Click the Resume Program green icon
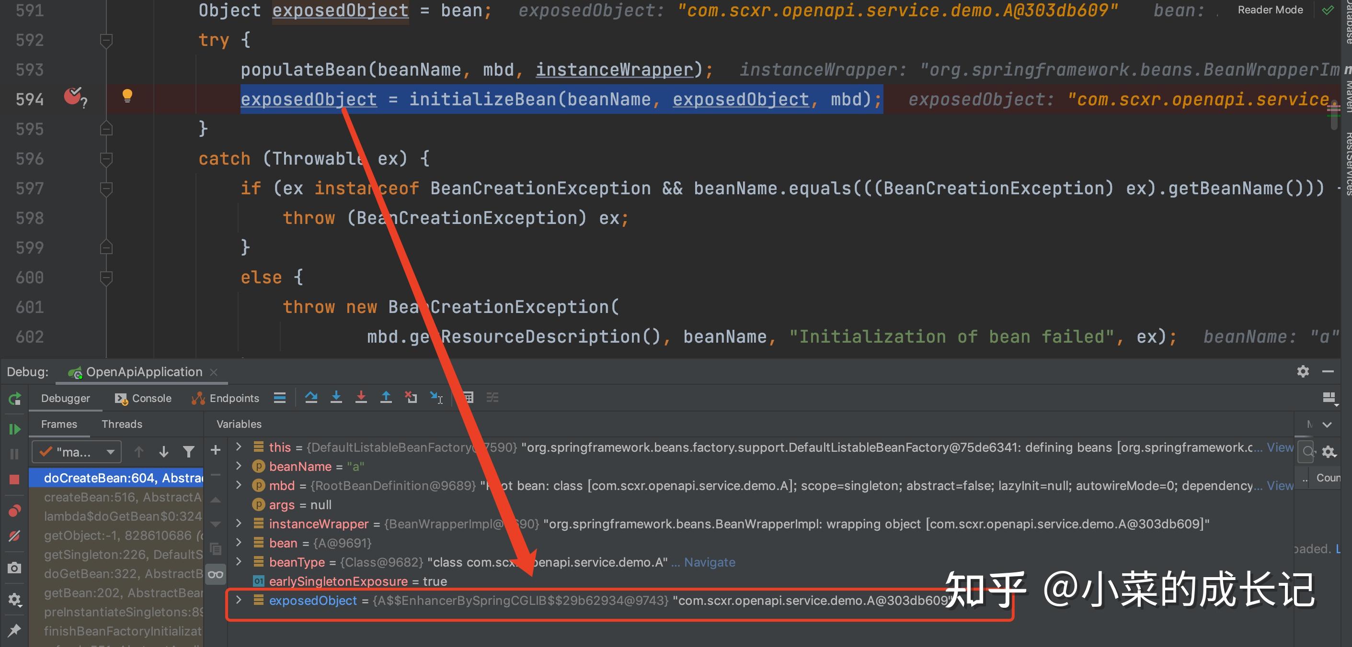Screen dimensions: 1352x647 coord(15,429)
